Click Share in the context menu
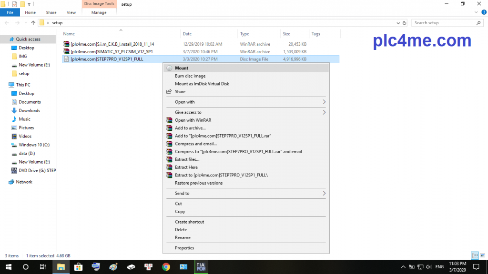The image size is (488, 274). tap(180, 92)
